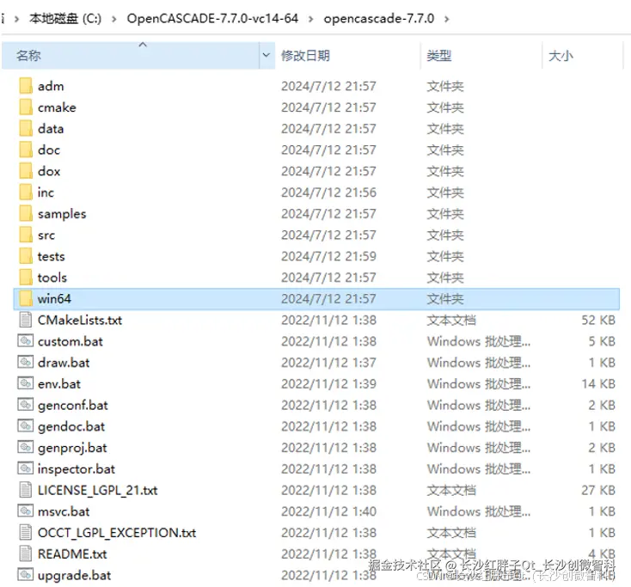
Task: Select the file name README.txt
Action: click(x=72, y=554)
